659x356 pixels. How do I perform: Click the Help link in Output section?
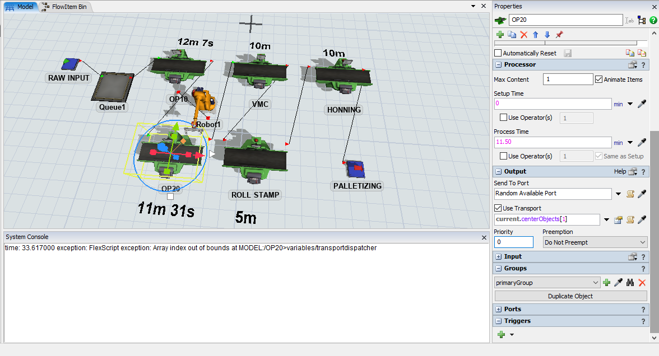pyautogui.click(x=620, y=171)
